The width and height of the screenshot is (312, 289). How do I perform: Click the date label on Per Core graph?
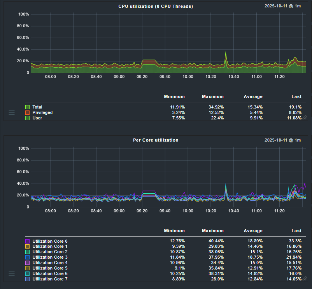tap(282, 140)
